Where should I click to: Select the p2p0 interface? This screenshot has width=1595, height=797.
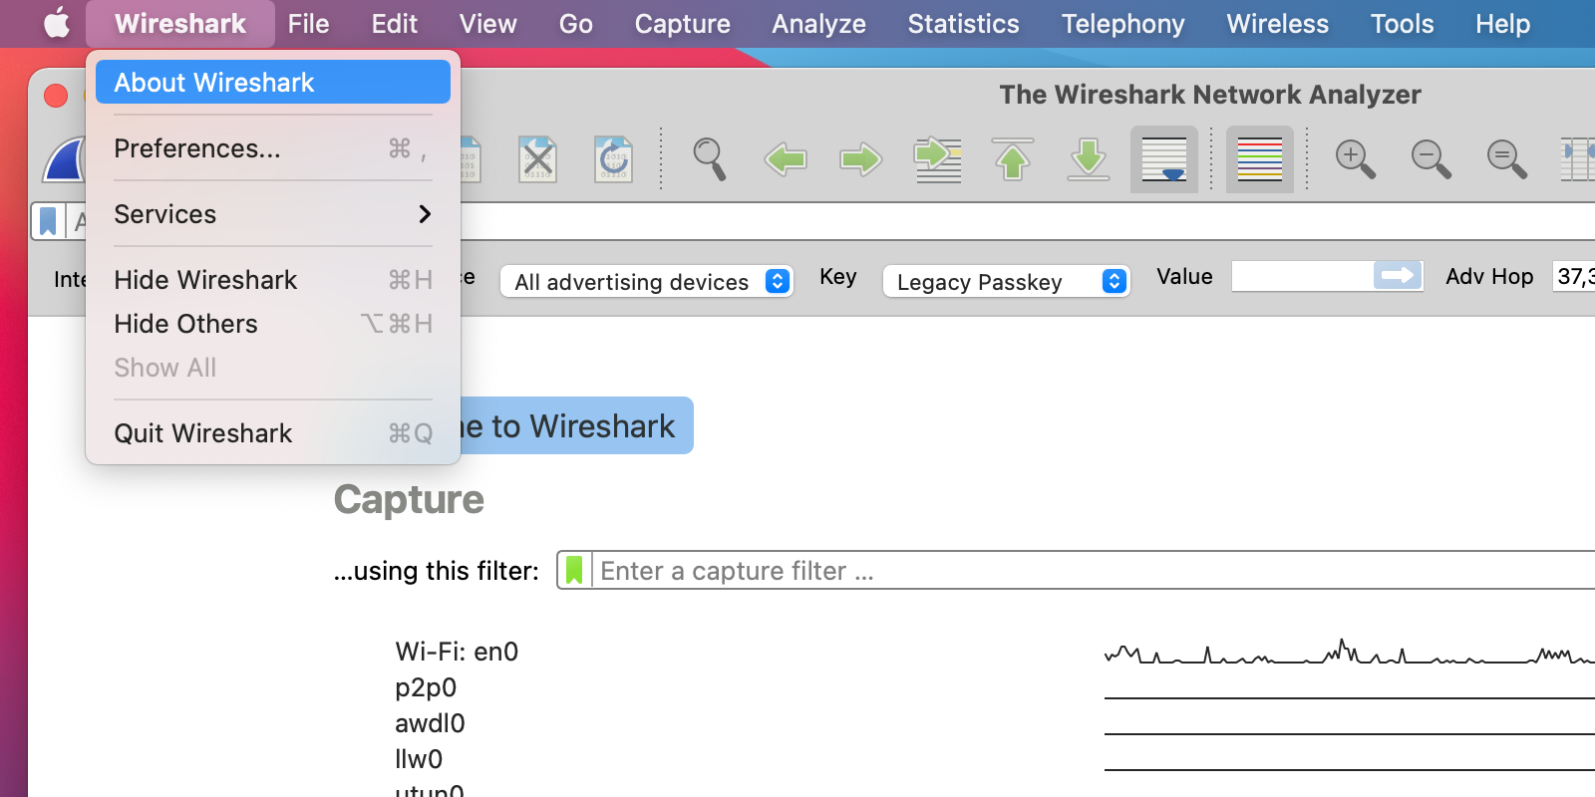[x=426, y=687]
